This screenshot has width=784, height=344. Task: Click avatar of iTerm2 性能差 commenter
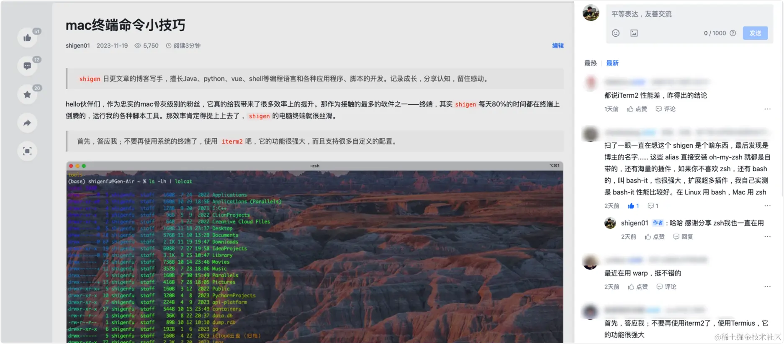click(591, 83)
